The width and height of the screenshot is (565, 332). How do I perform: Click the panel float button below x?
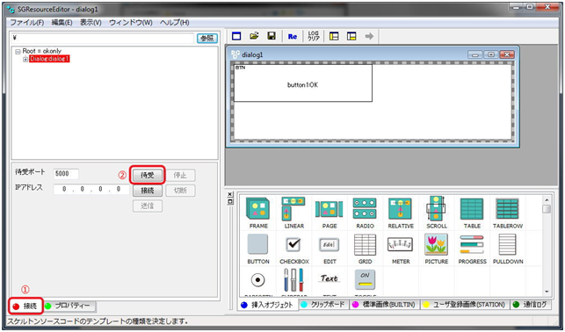pos(230,202)
